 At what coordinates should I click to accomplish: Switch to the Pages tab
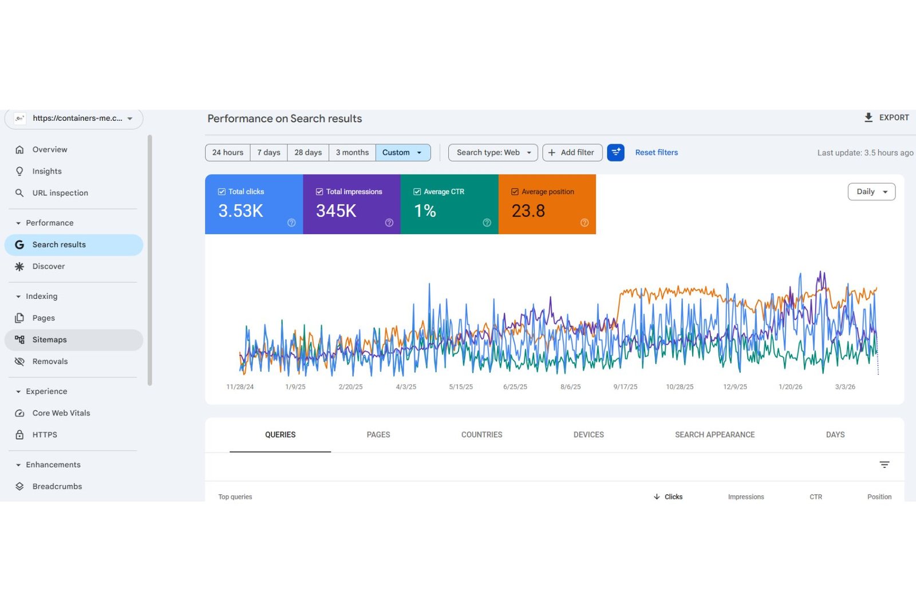[x=378, y=435]
